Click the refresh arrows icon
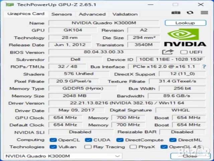The width and height of the screenshot is (214, 161). point(190,13)
